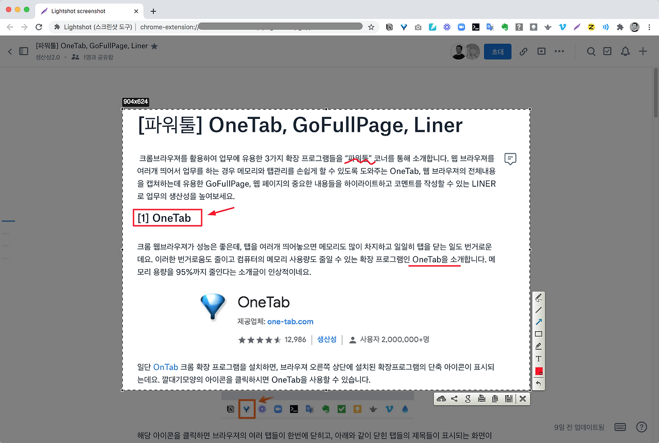Go back using the browser back arrow
The height and width of the screenshot is (443, 659).
10,27
